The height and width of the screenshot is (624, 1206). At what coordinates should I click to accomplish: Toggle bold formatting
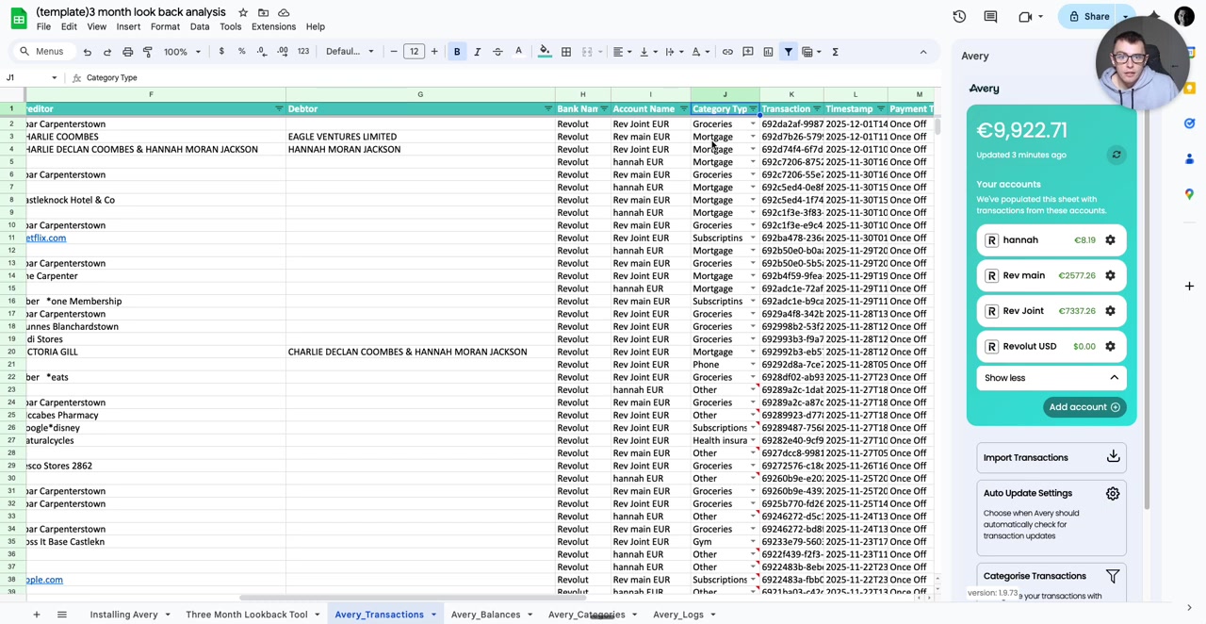[456, 51]
